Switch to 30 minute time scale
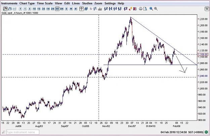This screenshot has width=210, height=136. 43,9
